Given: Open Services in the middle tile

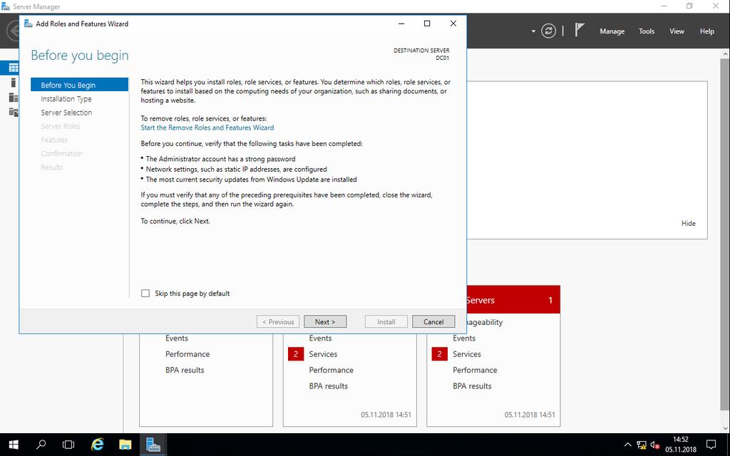Looking at the screenshot, I should click(323, 354).
